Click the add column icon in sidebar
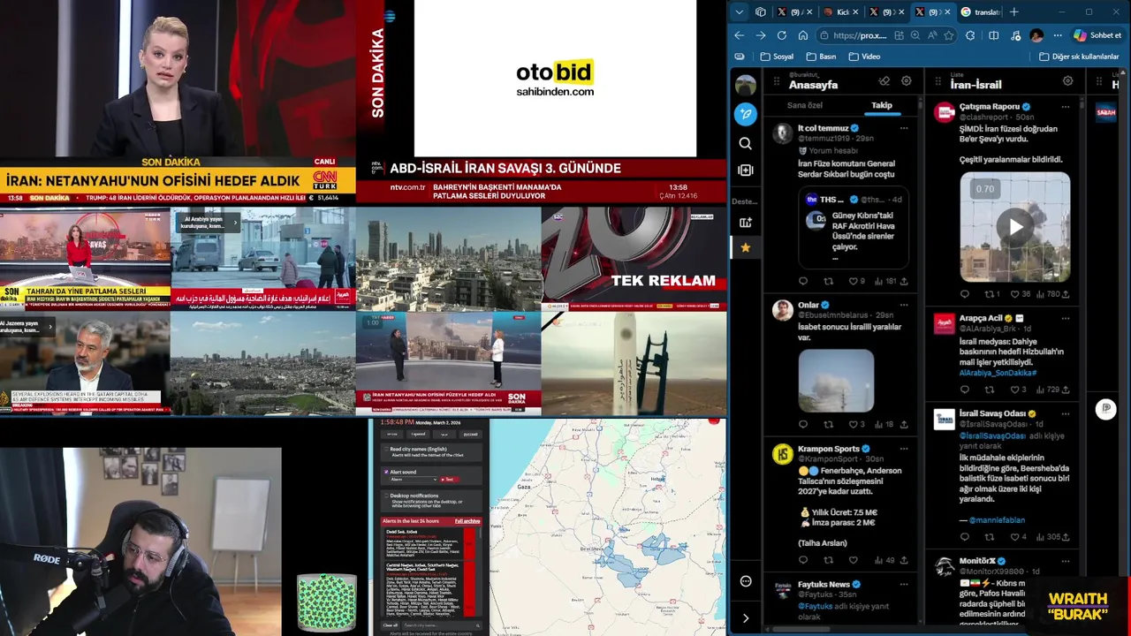 click(746, 170)
